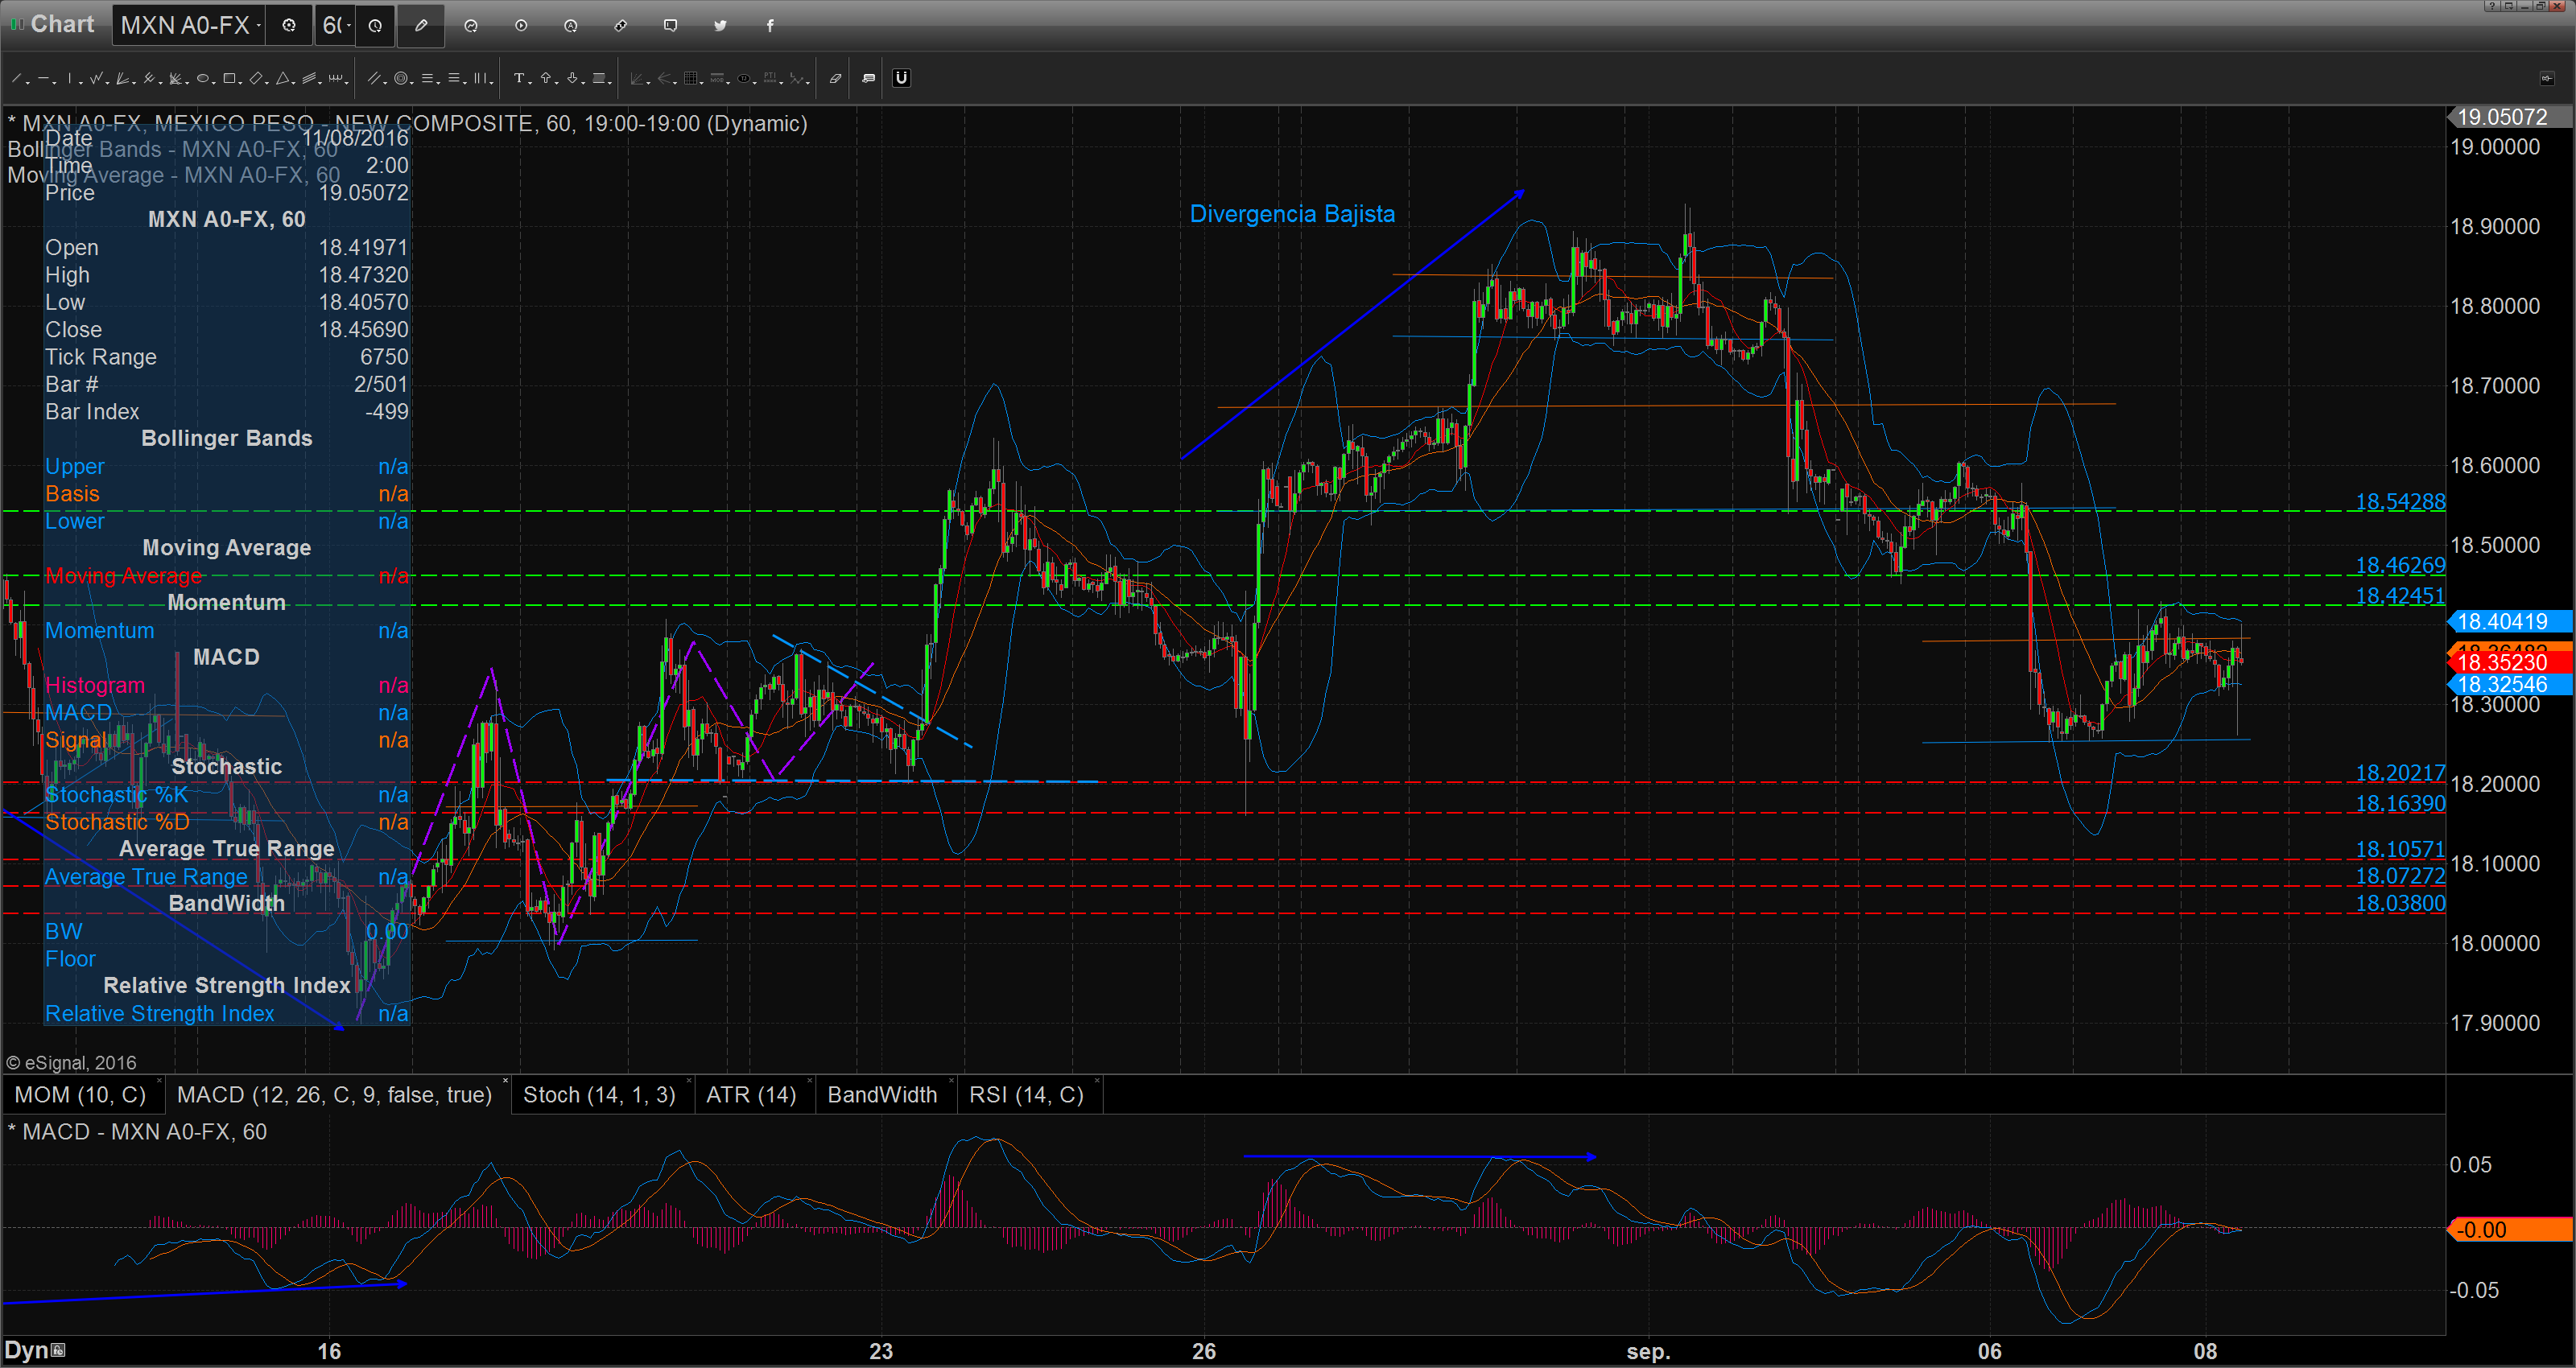Screen dimensions: 2576x1368
Task: Select the regression double-line tool
Action: (374, 78)
